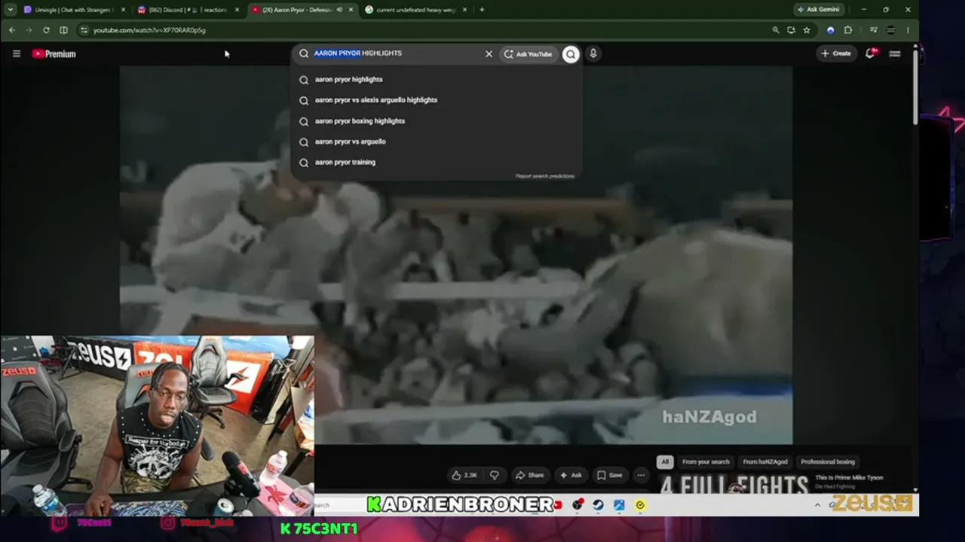Viewport: 965px width, 542px height.
Task: Choose suggestion 'aaron pryor vs alexis arguello highlights'
Action: 436,100
